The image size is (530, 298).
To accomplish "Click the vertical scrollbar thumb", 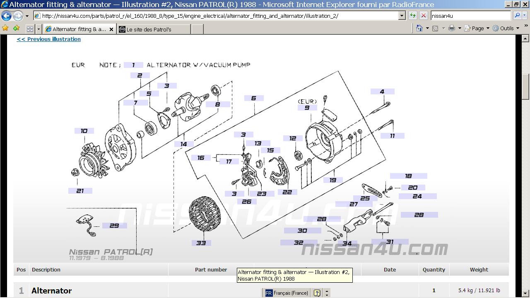I will pos(525,87).
